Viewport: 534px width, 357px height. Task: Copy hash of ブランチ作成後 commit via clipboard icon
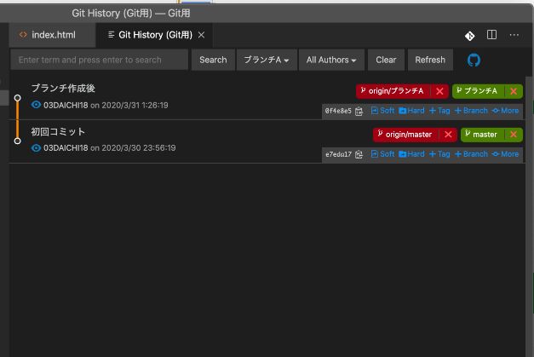coord(359,112)
